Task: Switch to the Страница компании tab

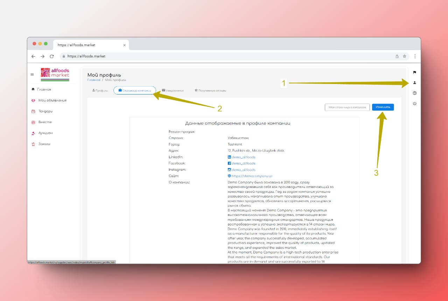Action: [x=135, y=90]
